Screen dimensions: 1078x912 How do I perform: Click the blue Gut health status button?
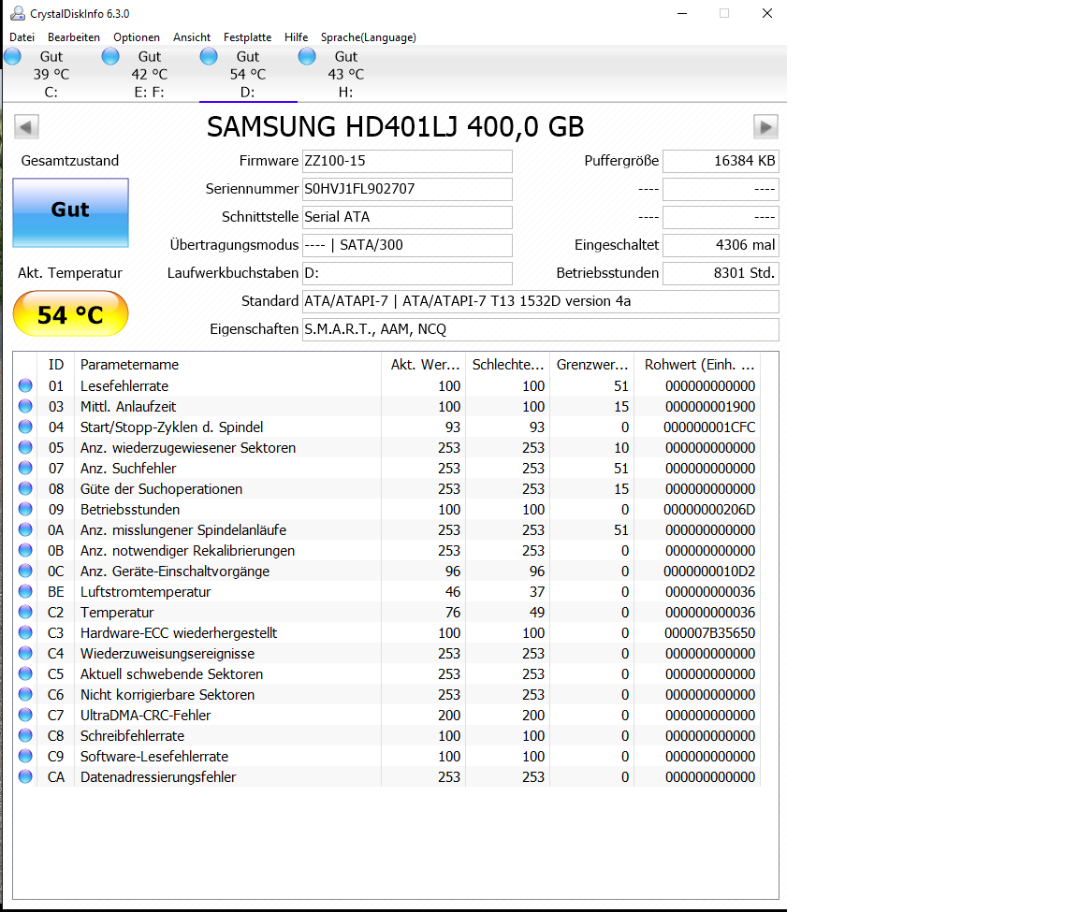click(x=71, y=212)
